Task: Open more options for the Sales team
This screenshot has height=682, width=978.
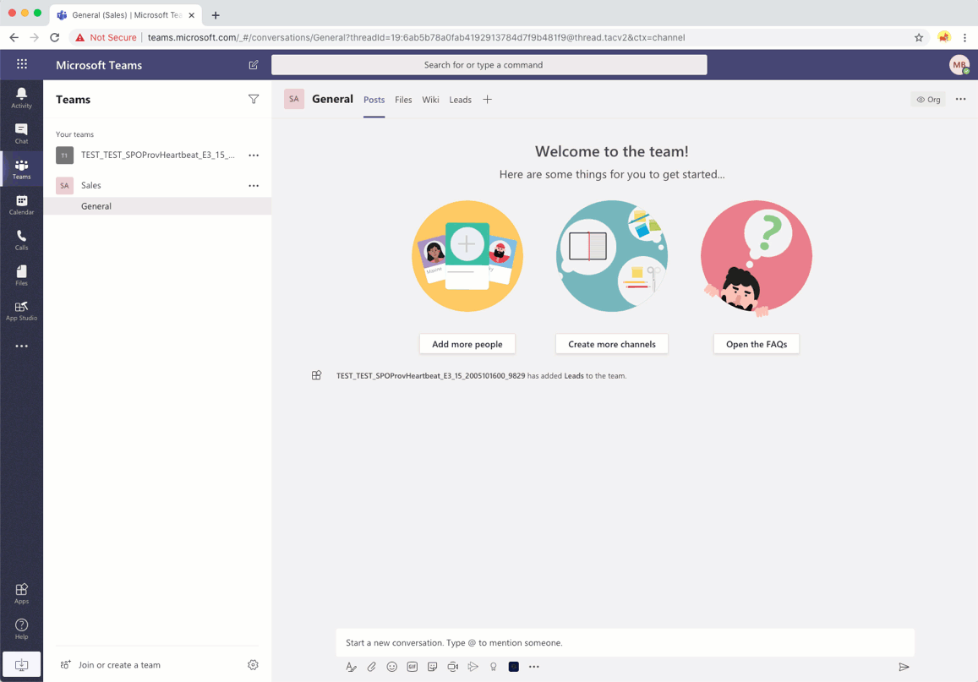Action: [253, 185]
